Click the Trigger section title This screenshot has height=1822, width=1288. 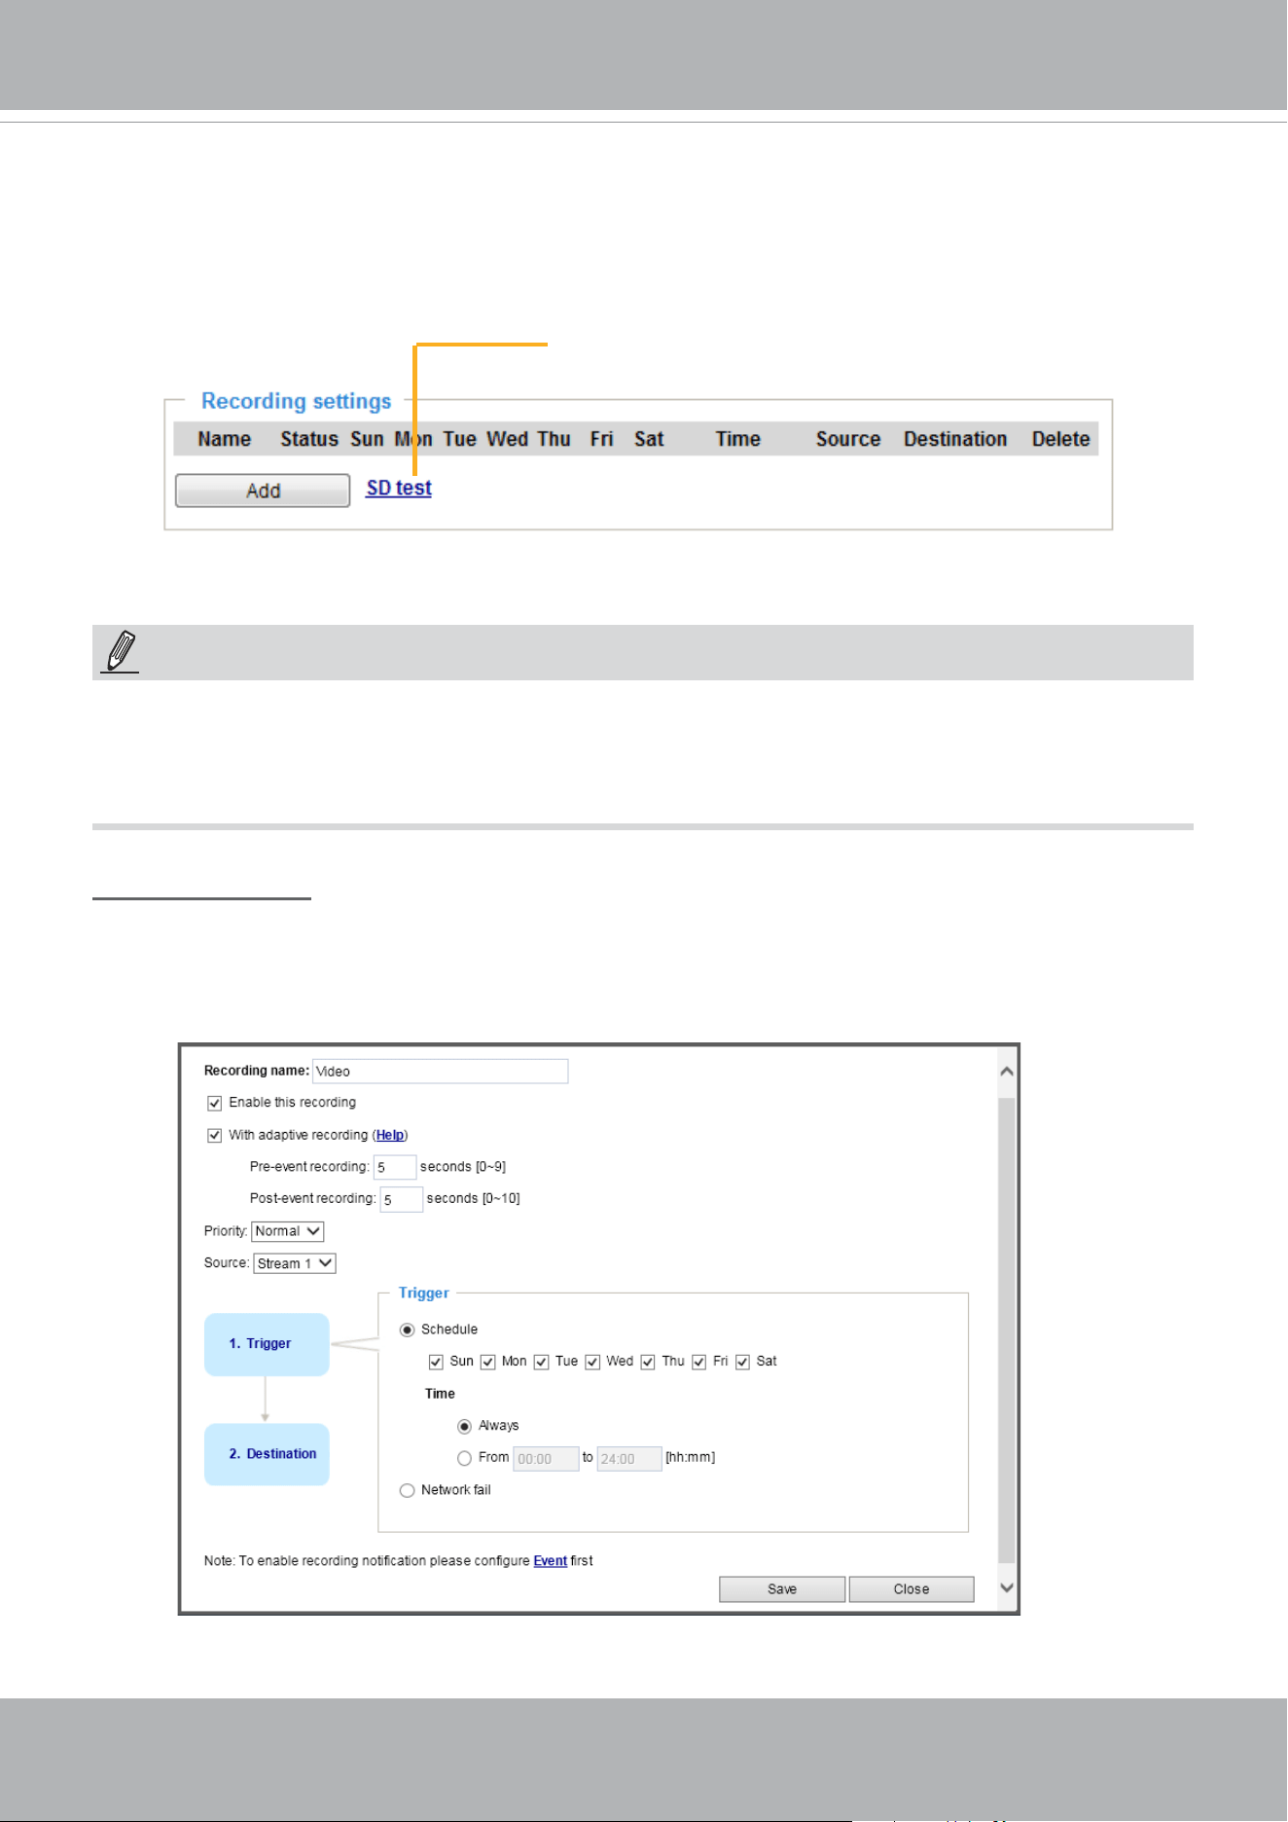coord(424,1294)
